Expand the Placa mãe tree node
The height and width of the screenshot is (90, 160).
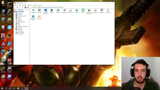click(x=15, y=14)
